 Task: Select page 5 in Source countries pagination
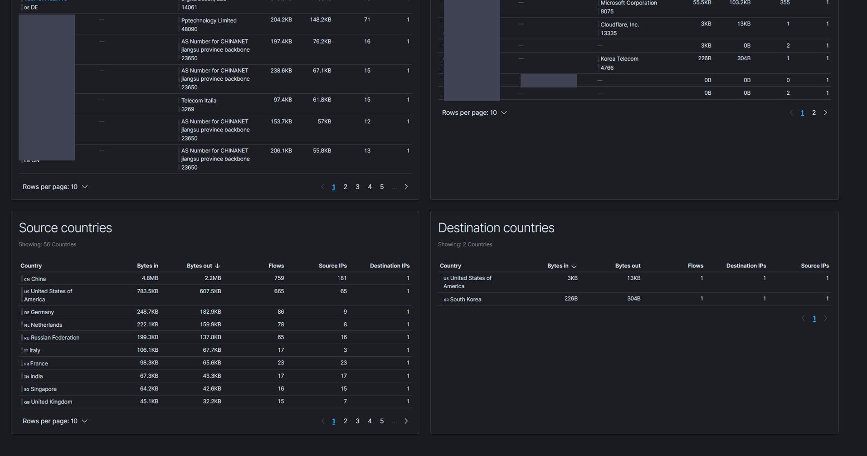[381, 421]
